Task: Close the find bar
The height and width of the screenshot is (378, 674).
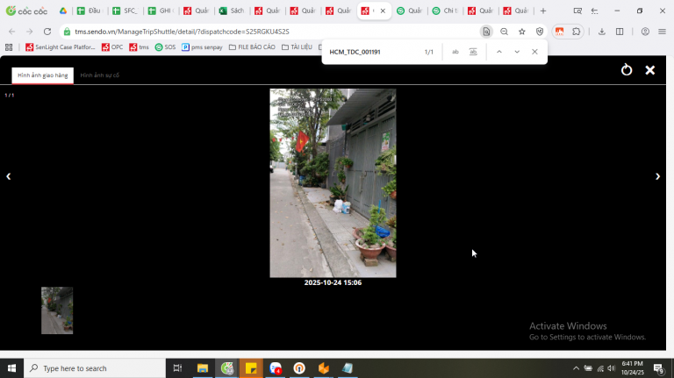Action: (534, 52)
